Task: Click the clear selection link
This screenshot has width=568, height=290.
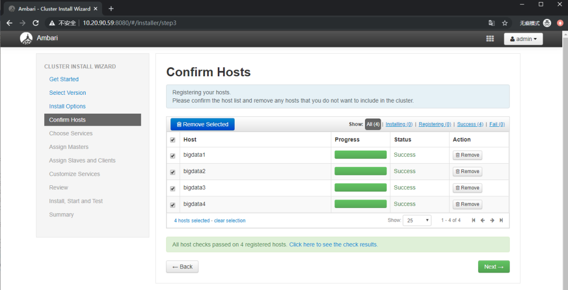Action: pos(230,221)
